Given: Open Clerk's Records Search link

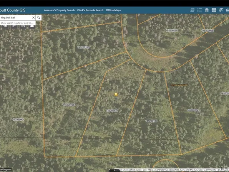Looking at the screenshot, I should 90,10.
